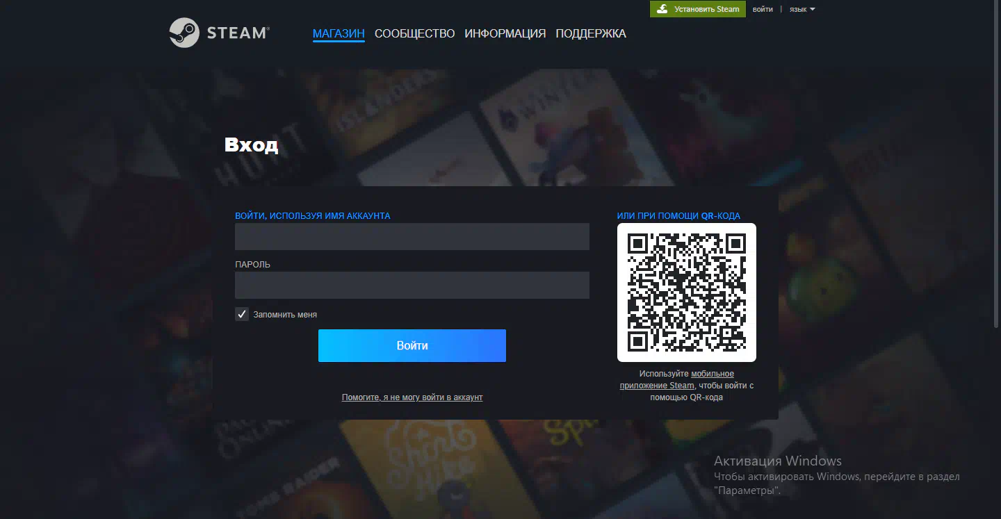The height and width of the screenshot is (519, 1001).
Task: Click the войти link at top right
Action: pos(763,9)
